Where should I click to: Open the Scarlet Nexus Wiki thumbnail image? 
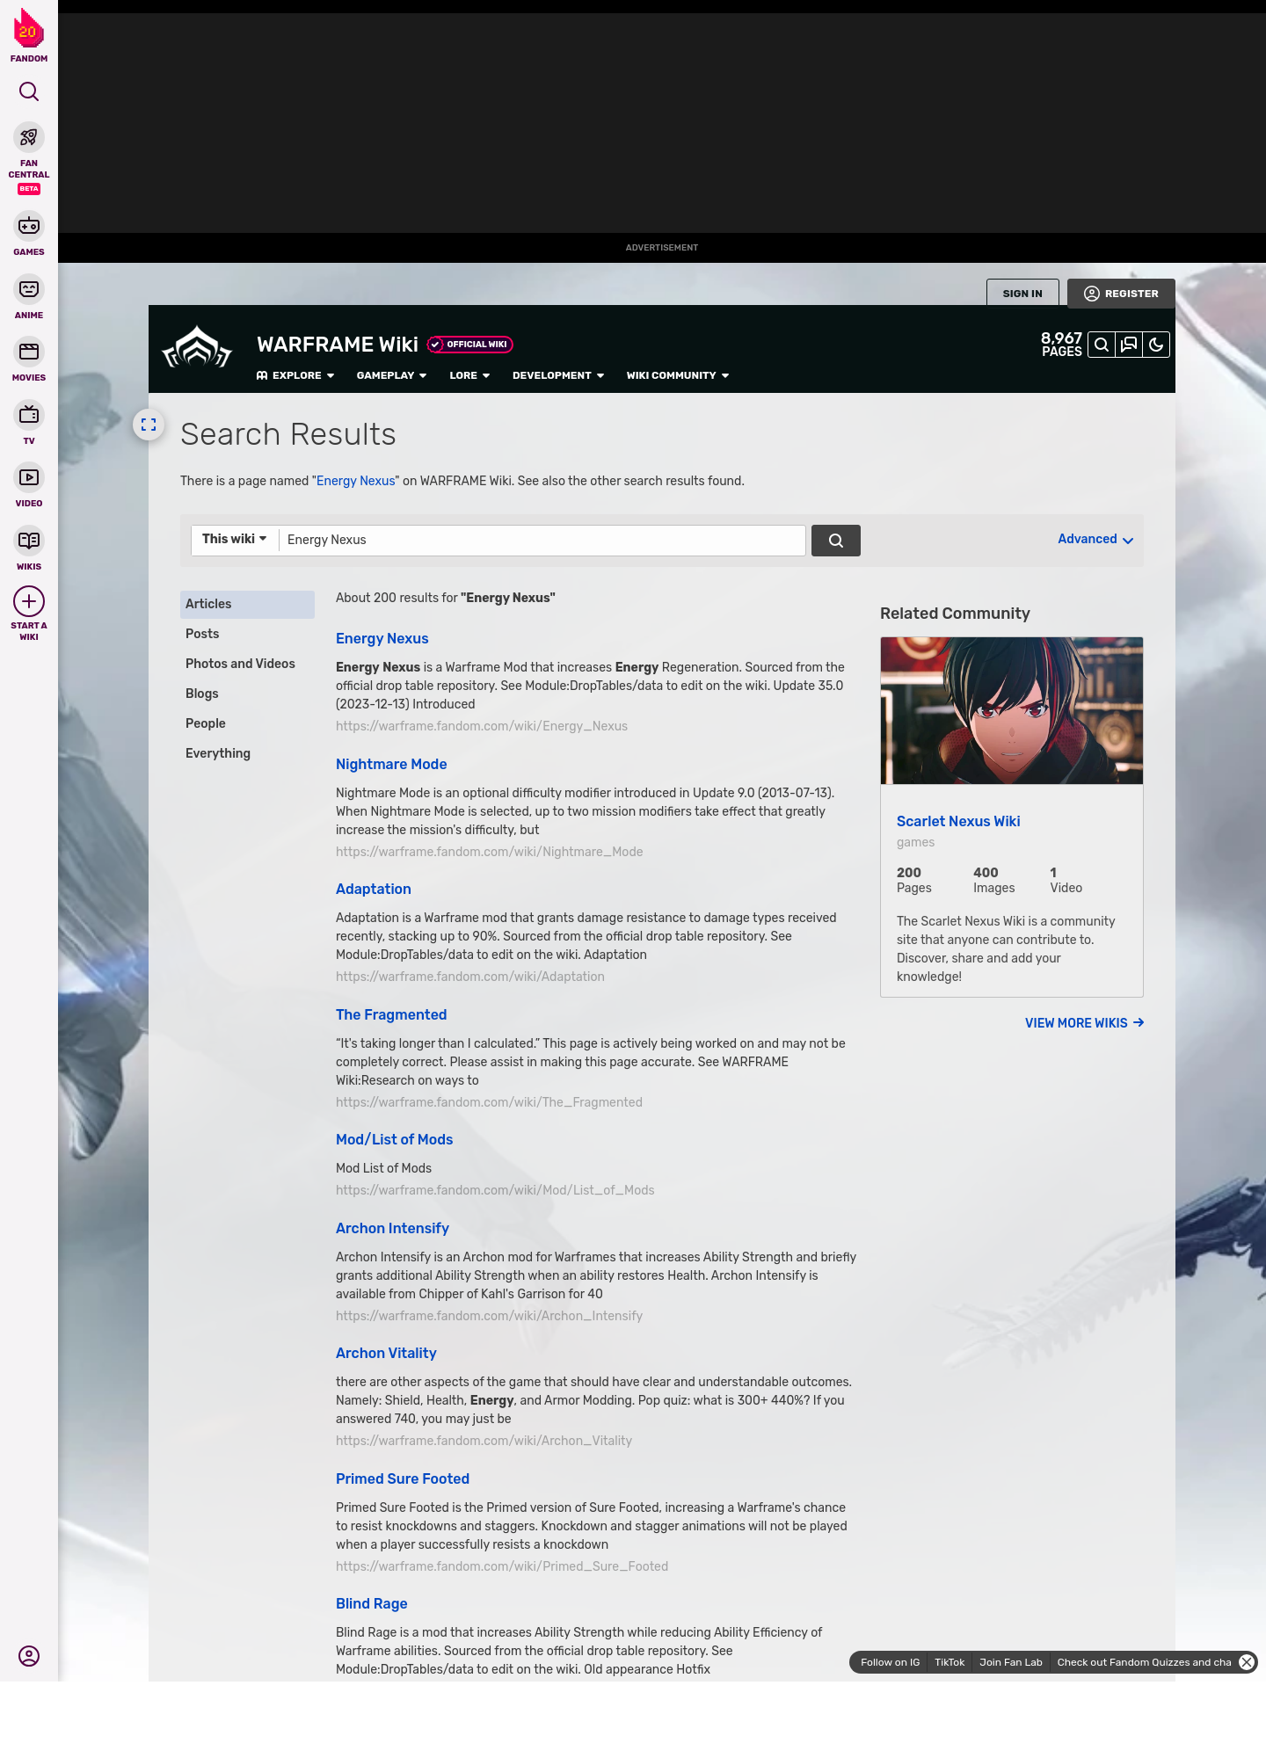1012,710
